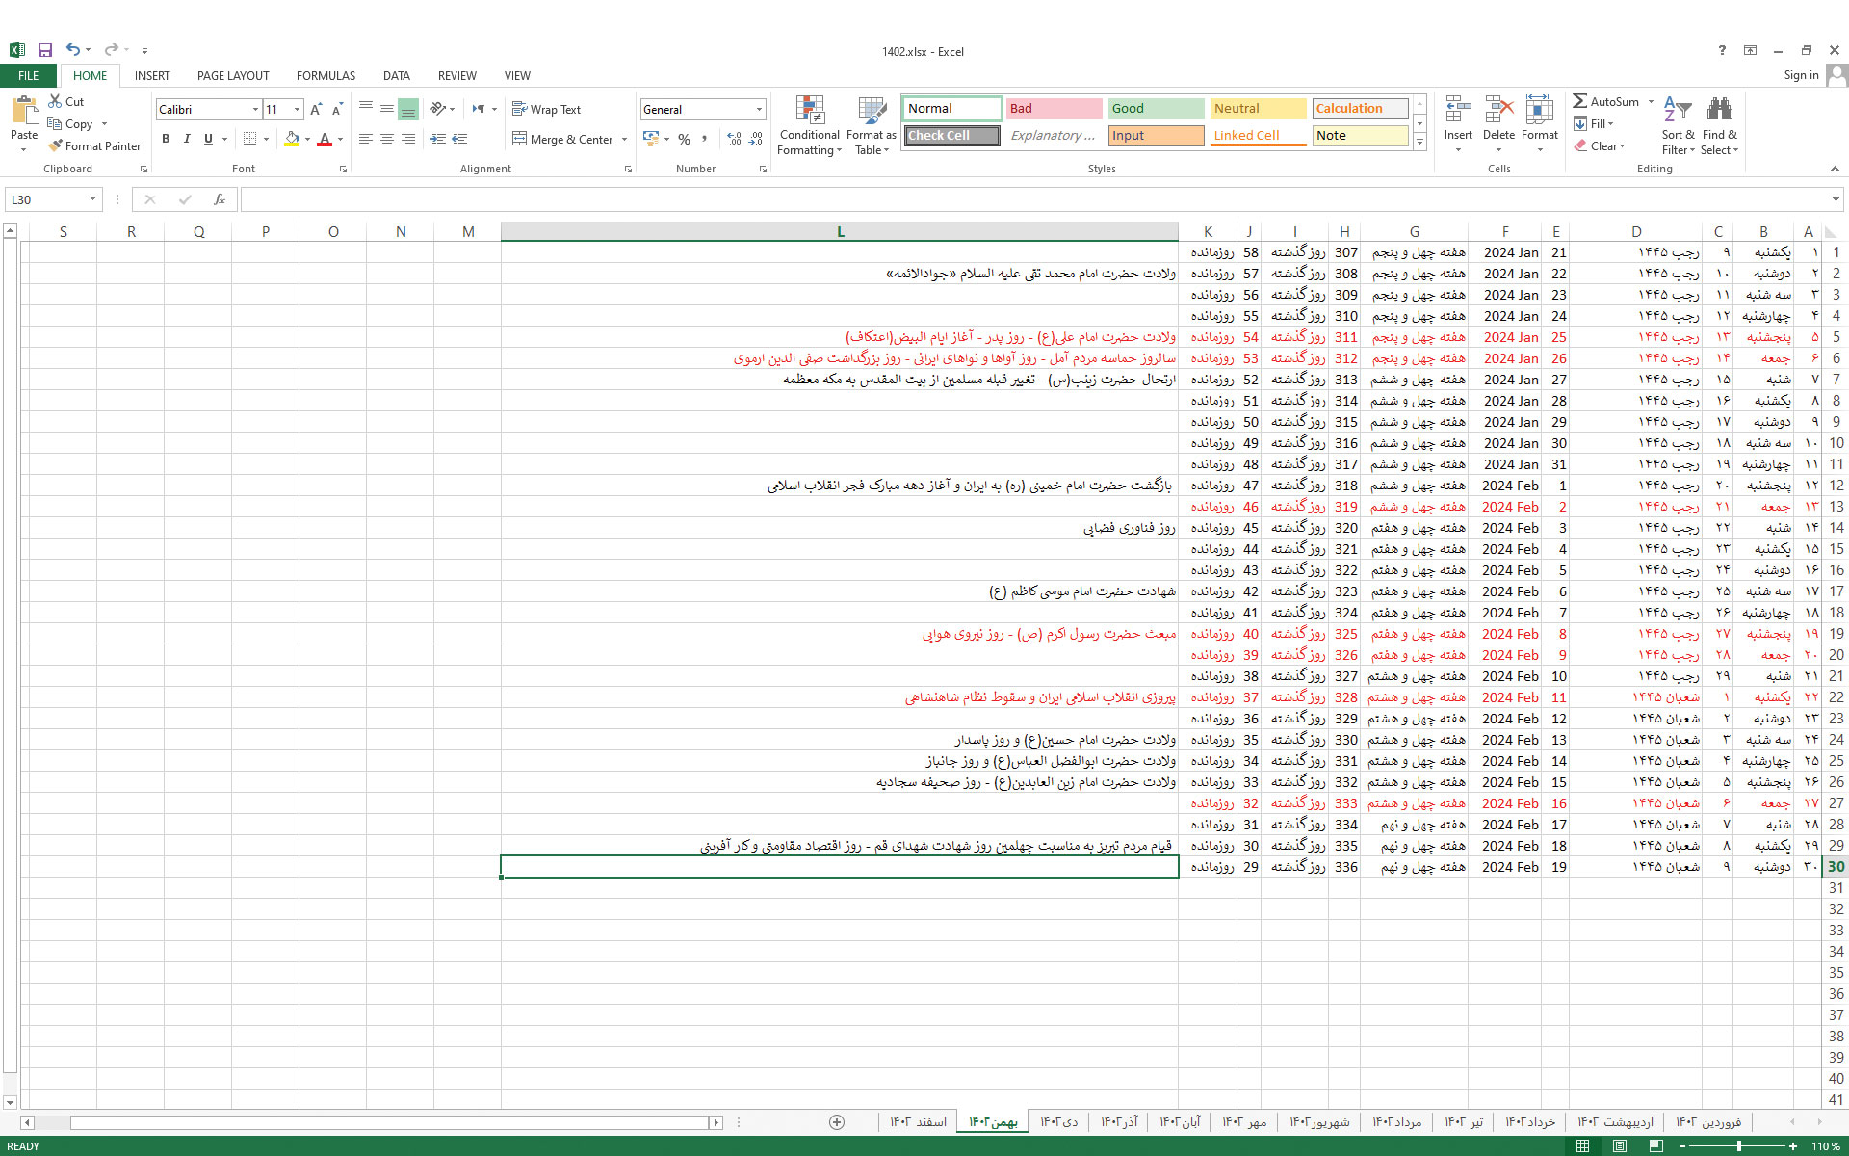Open Sort & Filter menu

click(x=1678, y=125)
